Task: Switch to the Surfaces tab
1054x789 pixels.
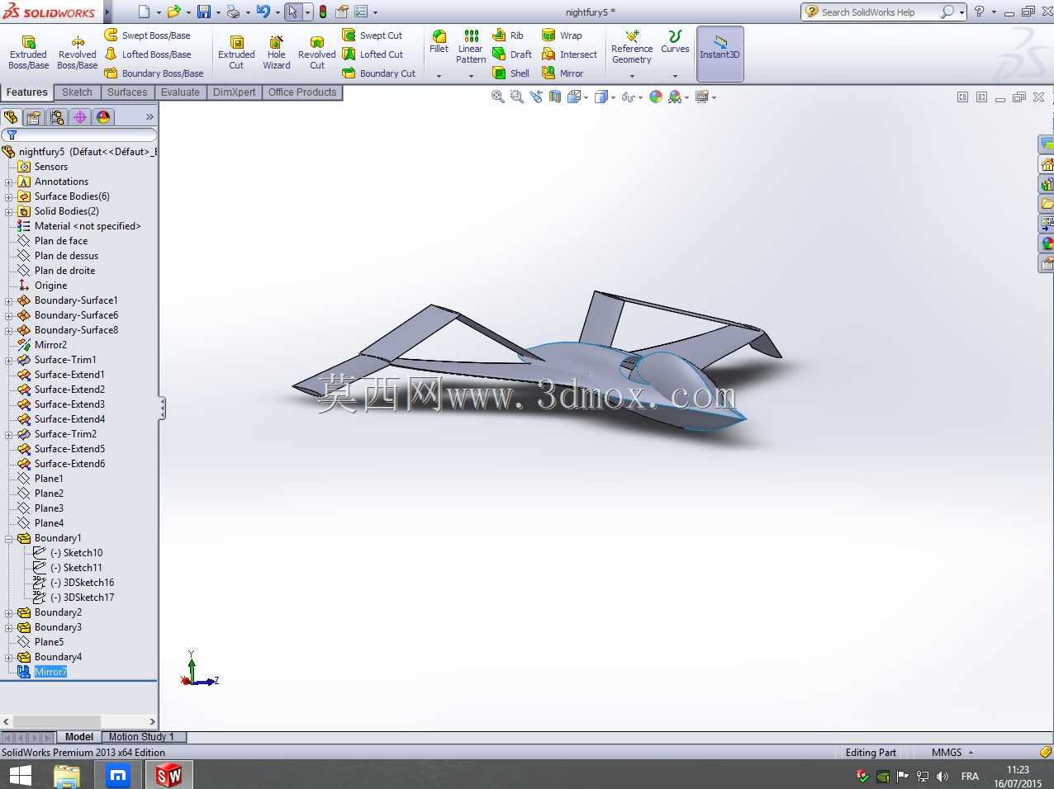Action: 127,92
